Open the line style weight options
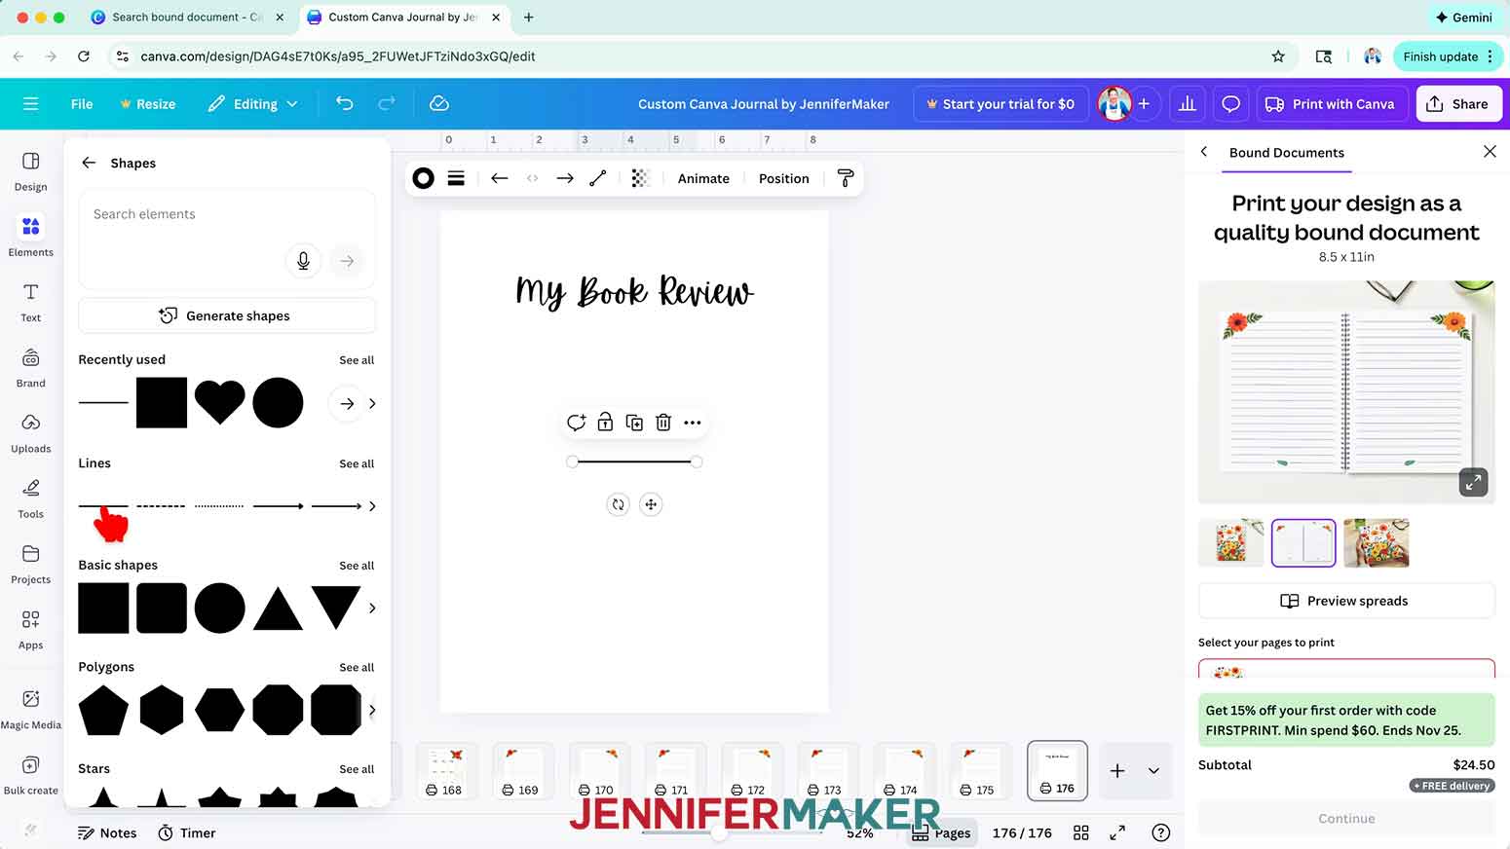1510x849 pixels. [x=456, y=178]
